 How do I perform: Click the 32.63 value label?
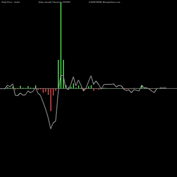pos(163,88)
